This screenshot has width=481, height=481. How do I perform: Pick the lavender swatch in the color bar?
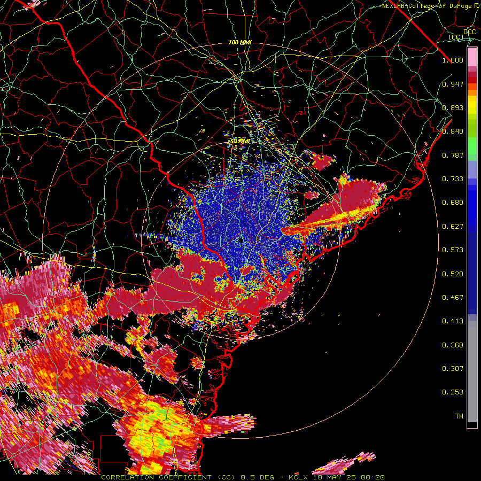pos(472,170)
